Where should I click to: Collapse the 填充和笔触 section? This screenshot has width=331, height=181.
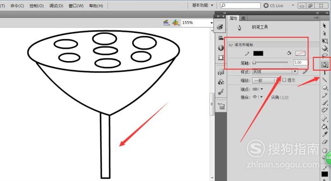pyautogui.click(x=231, y=45)
